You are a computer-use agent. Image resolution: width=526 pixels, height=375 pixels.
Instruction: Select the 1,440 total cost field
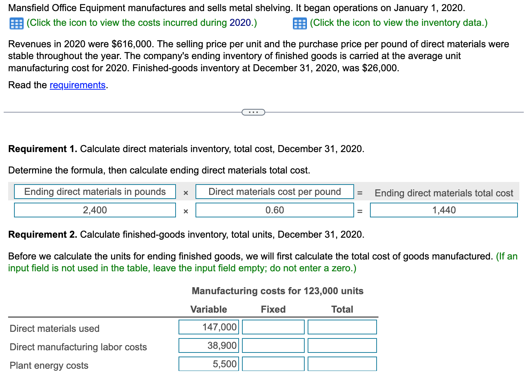[444, 210]
